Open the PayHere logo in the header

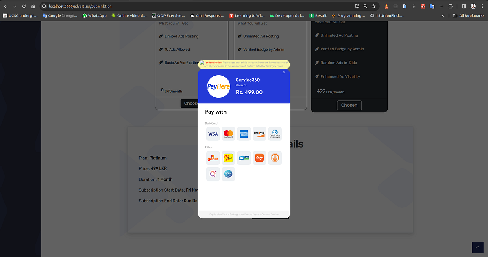(x=218, y=86)
